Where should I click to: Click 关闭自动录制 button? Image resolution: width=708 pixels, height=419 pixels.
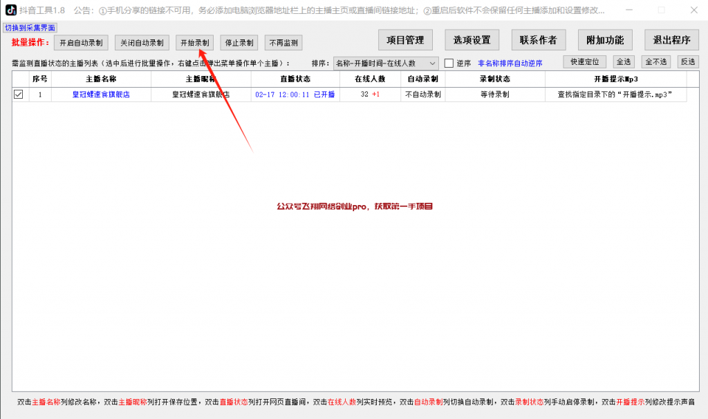[142, 43]
